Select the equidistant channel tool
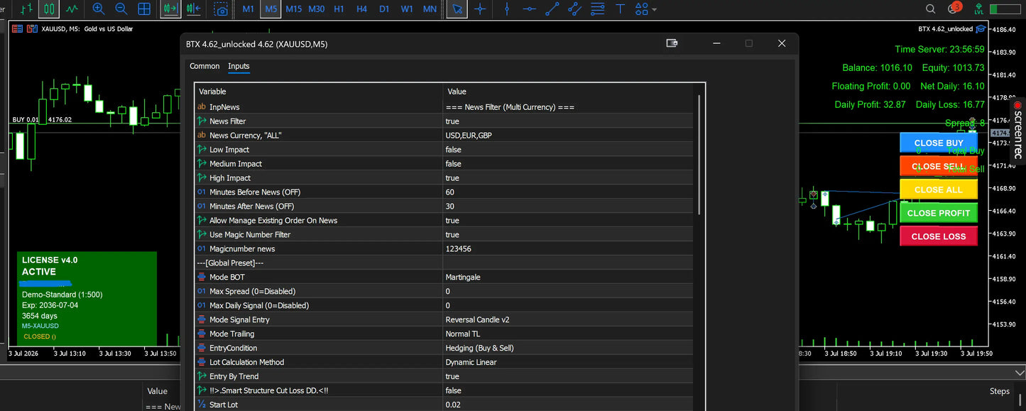This screenshot has width=1026, height=411. (x=574, y=9)
